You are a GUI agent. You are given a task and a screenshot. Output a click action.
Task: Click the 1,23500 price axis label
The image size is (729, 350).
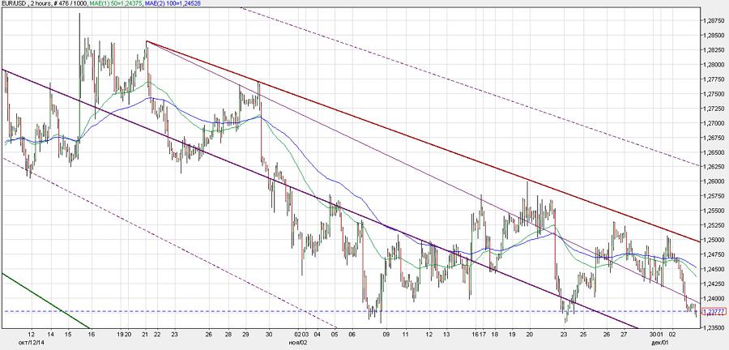click(714, 327)
